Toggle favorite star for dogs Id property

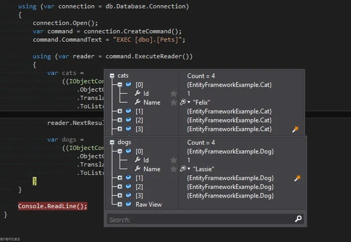pyautogui.click(x=173, y=160)
